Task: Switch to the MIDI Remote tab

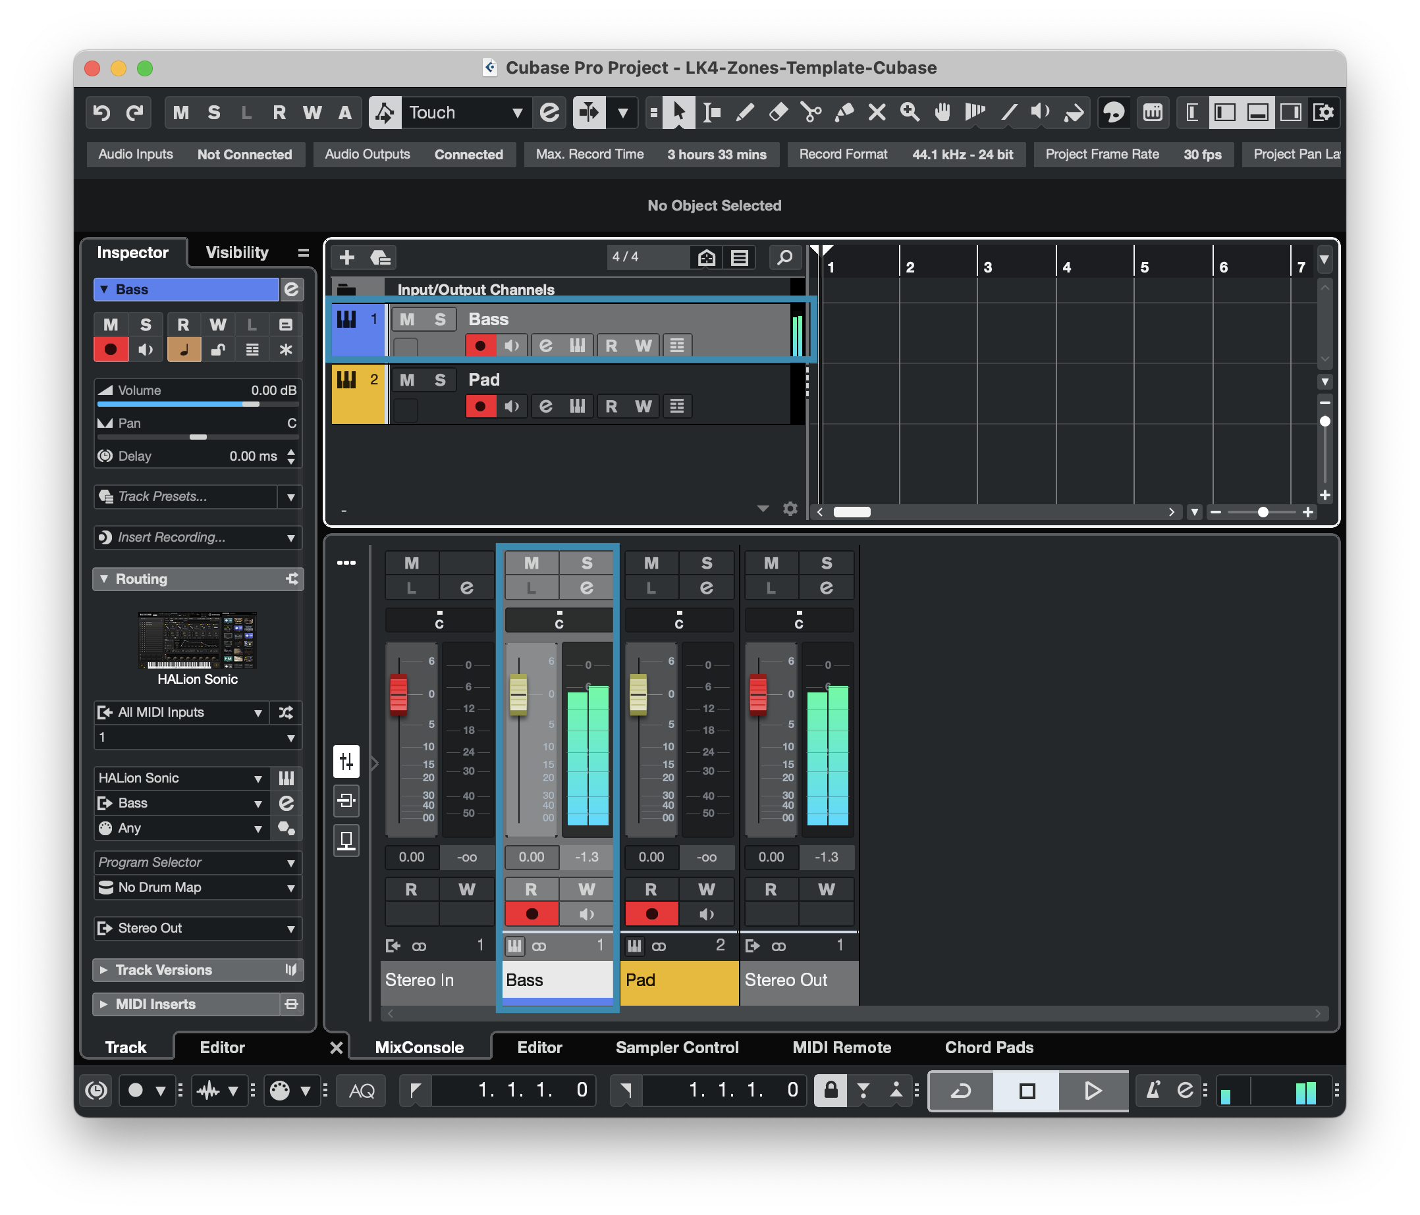Action: click(842, 1048)
